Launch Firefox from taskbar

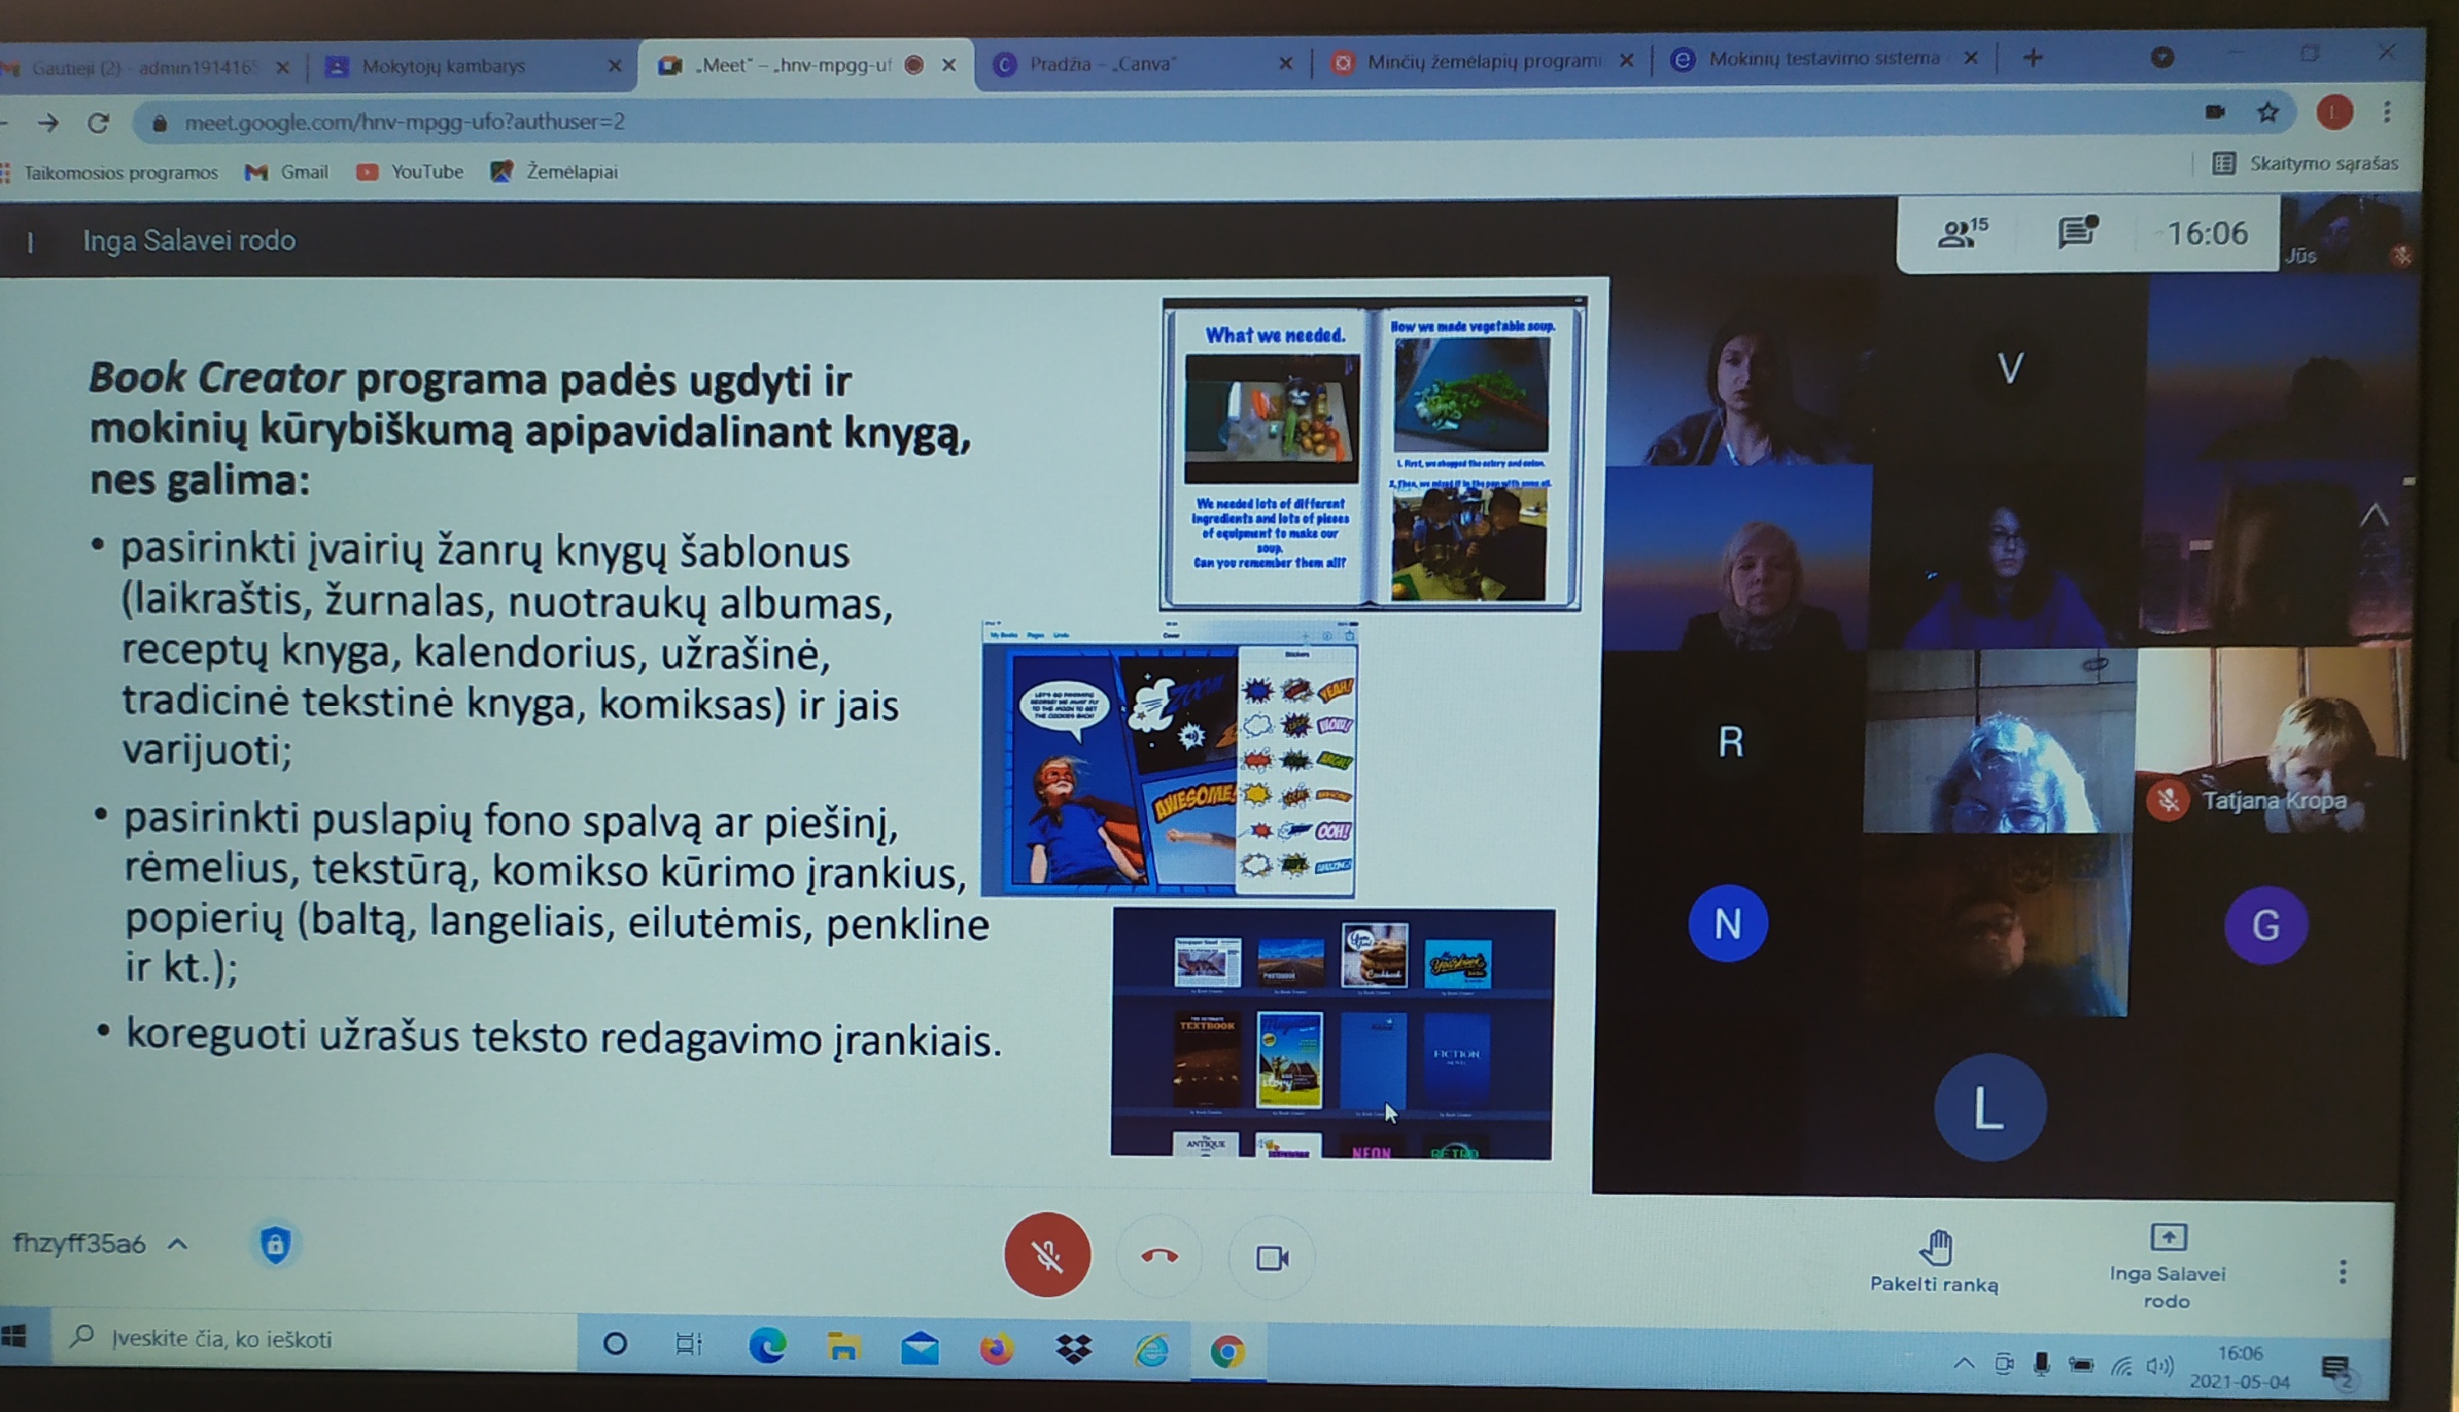tap(996, 1349)
